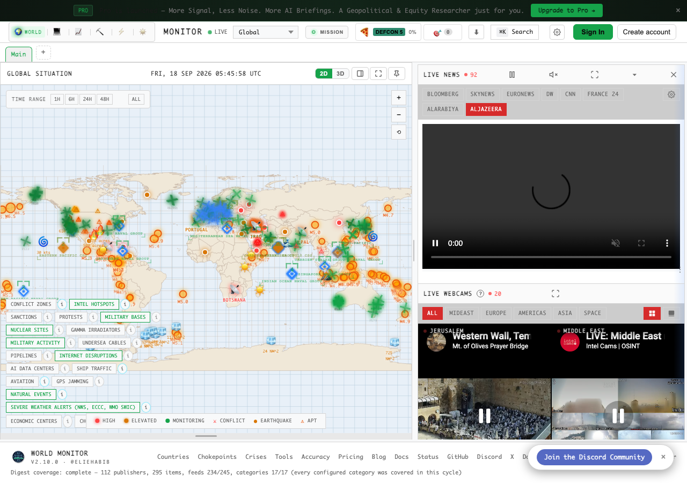
Task: Open video player more options menu
Action: pos(667,243)
